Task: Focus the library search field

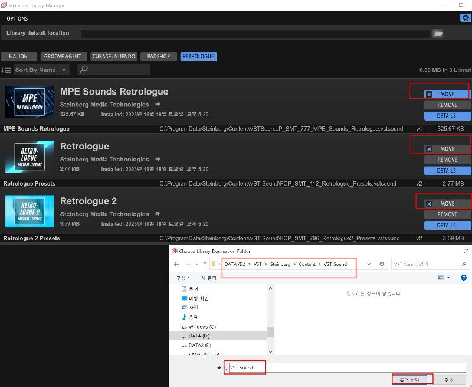Action: pos(114,70)
